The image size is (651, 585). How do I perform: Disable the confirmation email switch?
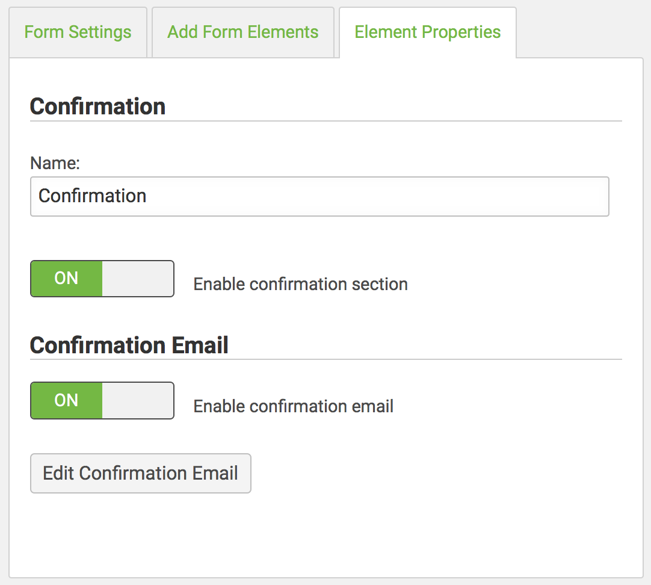(x=102, y=400)
